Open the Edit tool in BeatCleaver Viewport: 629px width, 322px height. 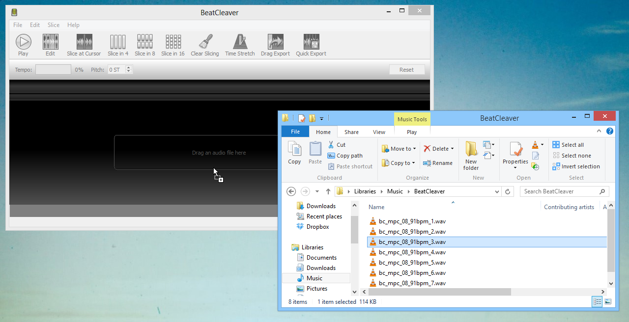(50, 45)
